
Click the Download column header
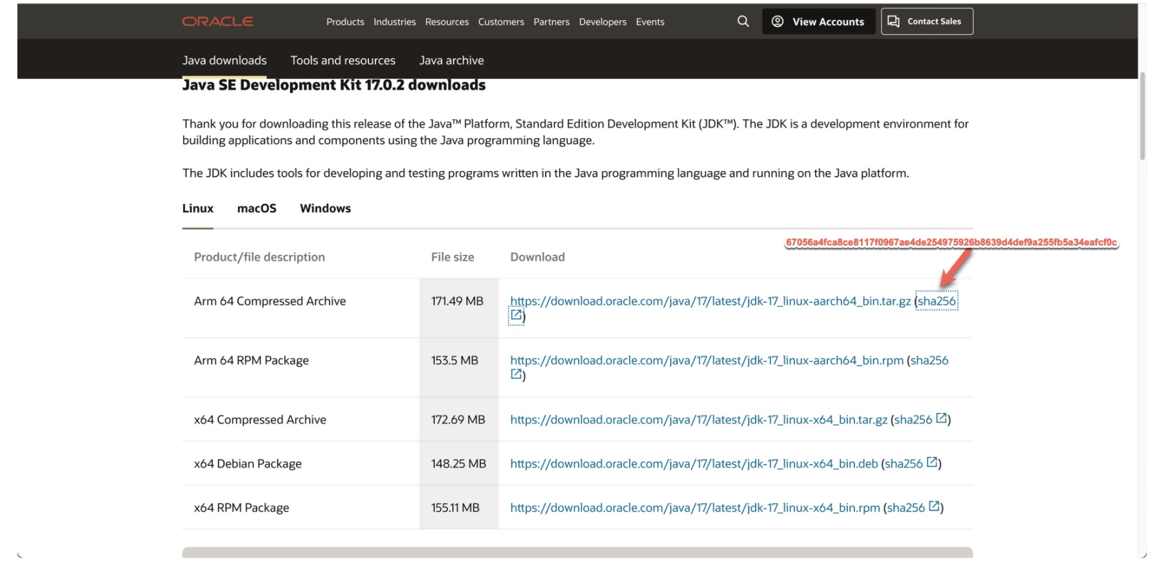point(537,257)
